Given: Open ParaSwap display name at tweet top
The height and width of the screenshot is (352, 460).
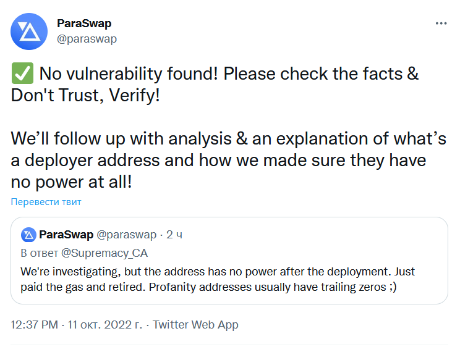Looking at the screenshot, I should (84, 23).
